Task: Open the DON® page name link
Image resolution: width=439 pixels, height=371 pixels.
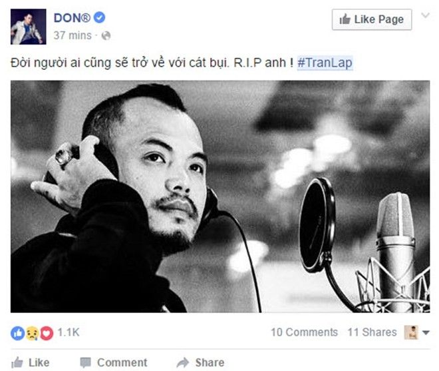Action: pyautogui.click(x=72, y=18)
